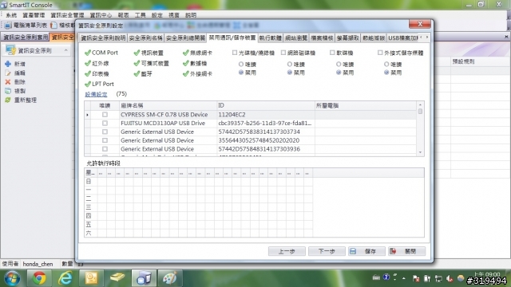Check the 外接式儲存媒體 checkbox

[380, 53]
